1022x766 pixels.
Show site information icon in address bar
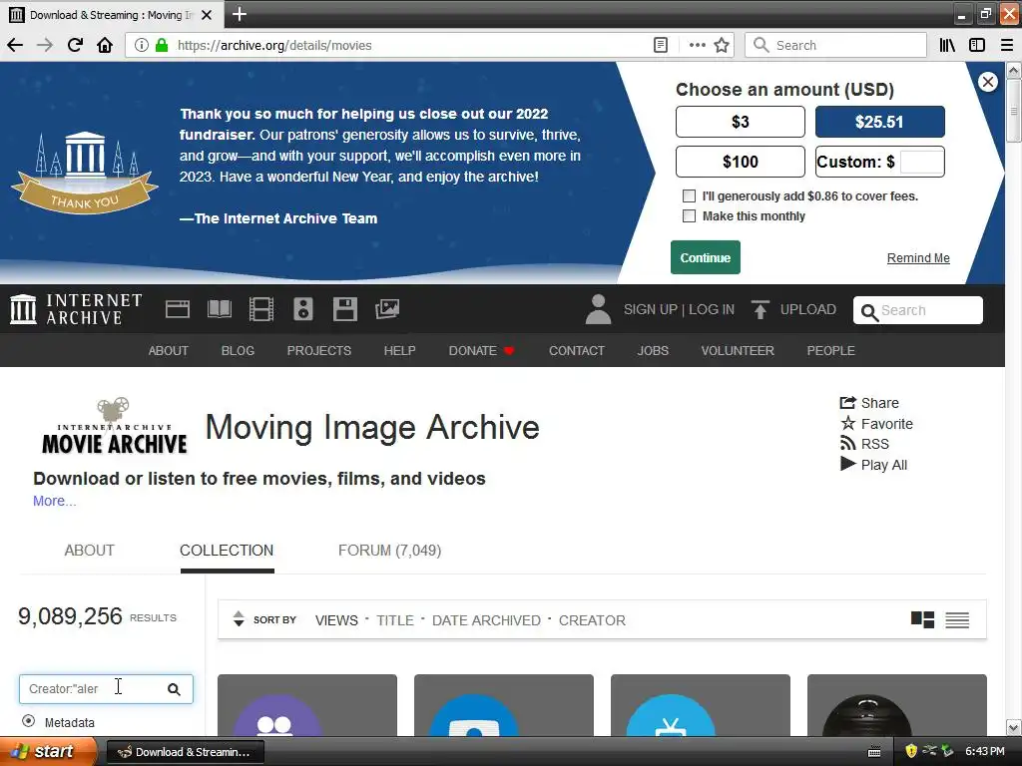point(141,45)
